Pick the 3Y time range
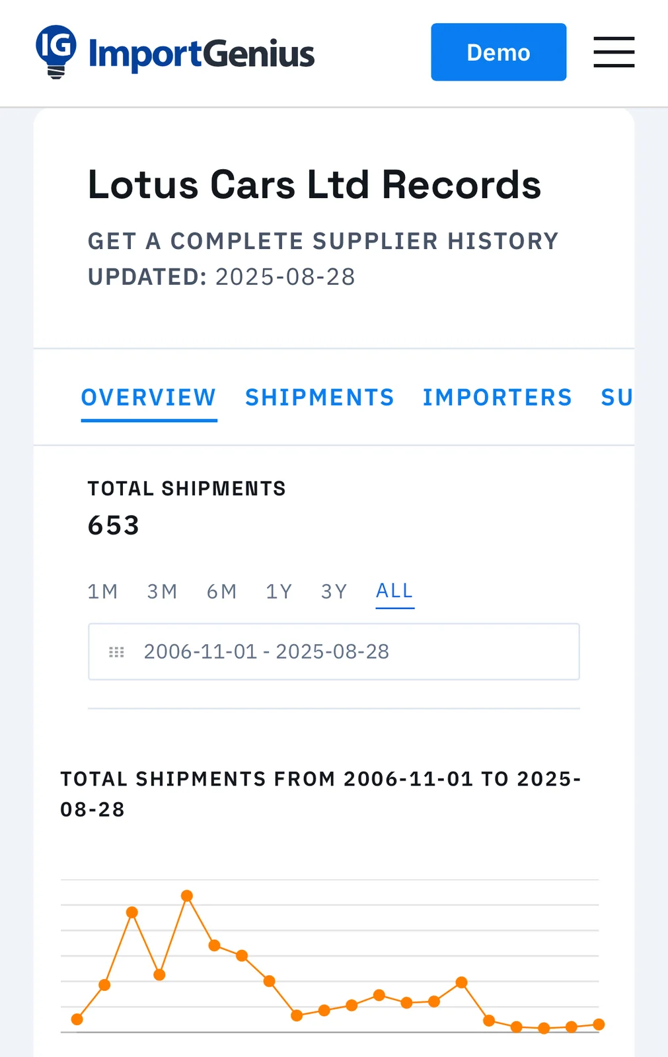The image size is (668, 1057). point(334,591)
